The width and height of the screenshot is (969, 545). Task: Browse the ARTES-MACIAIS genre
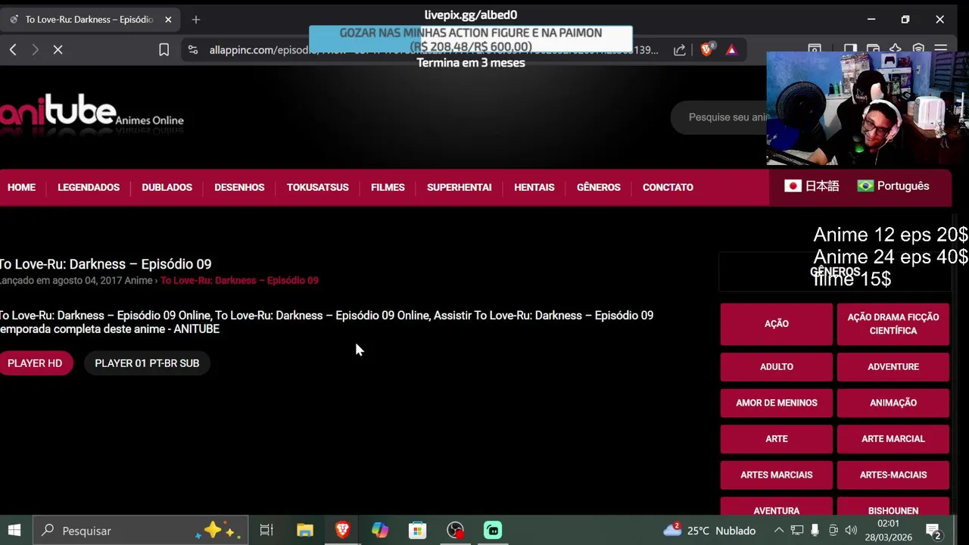click(893, 475)
